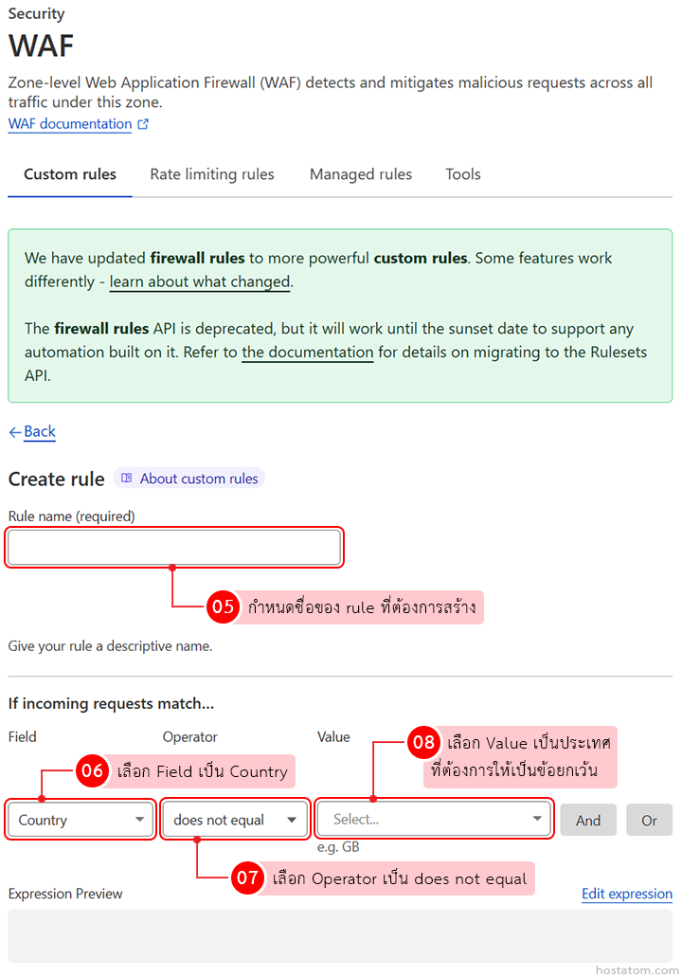The width and height of the screenshot is (682, 977).
Task: Expand the Field dropdown showing Country
Action: tap(81, 820)
